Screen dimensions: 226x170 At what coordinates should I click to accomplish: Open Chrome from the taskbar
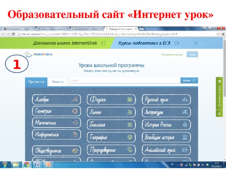[x=26, y=165]
